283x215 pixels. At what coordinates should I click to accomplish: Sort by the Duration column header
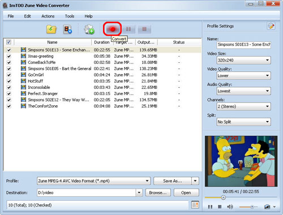102,42
